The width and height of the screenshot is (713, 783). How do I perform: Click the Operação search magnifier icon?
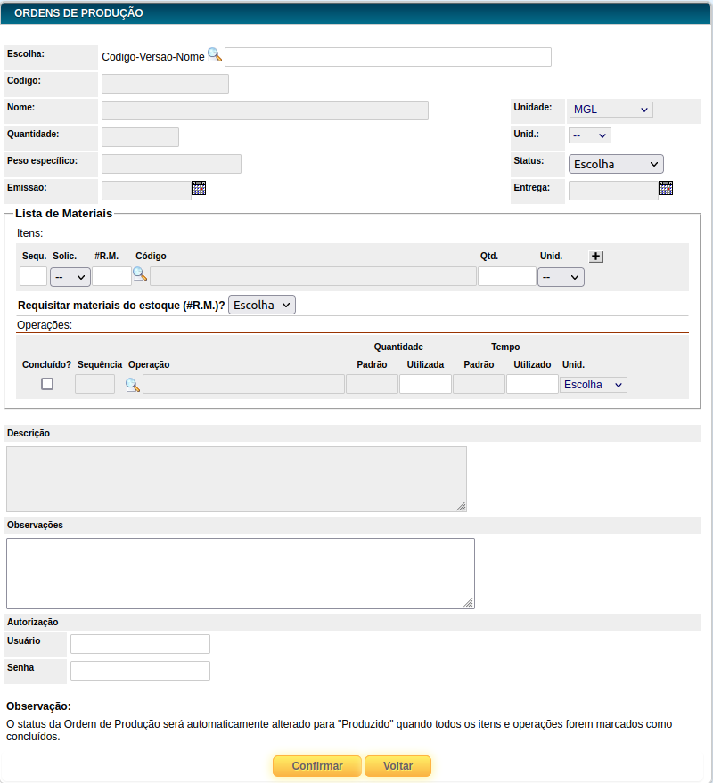[132, 385]
